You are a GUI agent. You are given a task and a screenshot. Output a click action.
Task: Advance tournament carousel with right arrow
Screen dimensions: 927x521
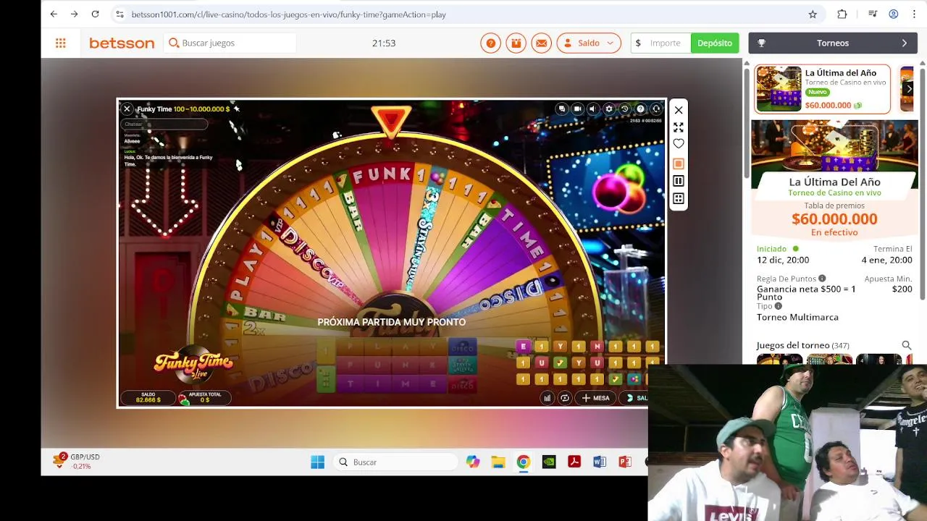(909, 89)
